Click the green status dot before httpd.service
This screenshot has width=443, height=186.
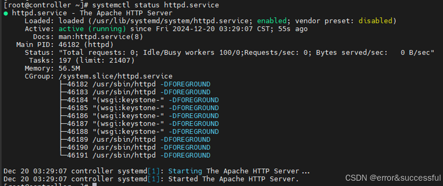pyautogui.click(x=6, y=13)
